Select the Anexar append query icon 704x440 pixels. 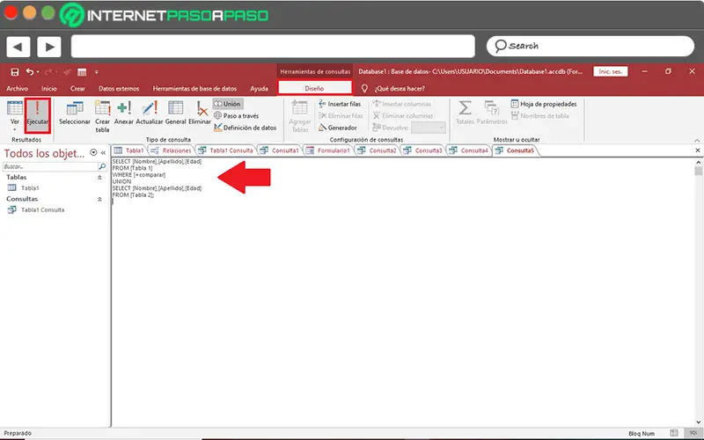tap(123, 113)
